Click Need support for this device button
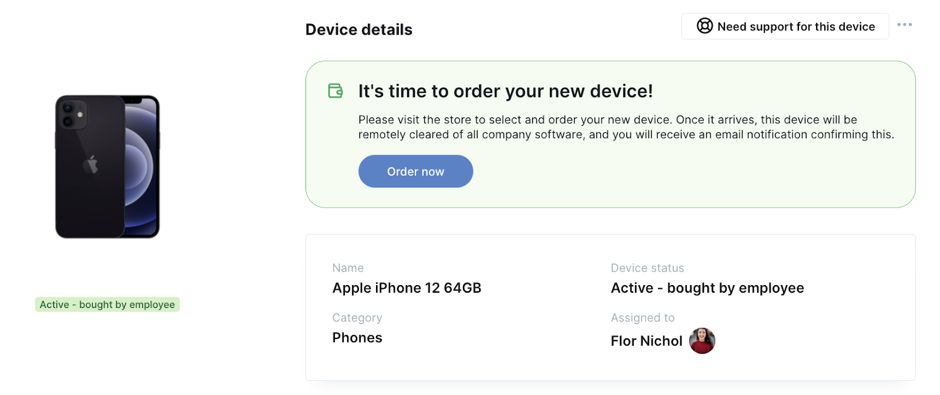This screenshot has width=940, height=395. 785,26
